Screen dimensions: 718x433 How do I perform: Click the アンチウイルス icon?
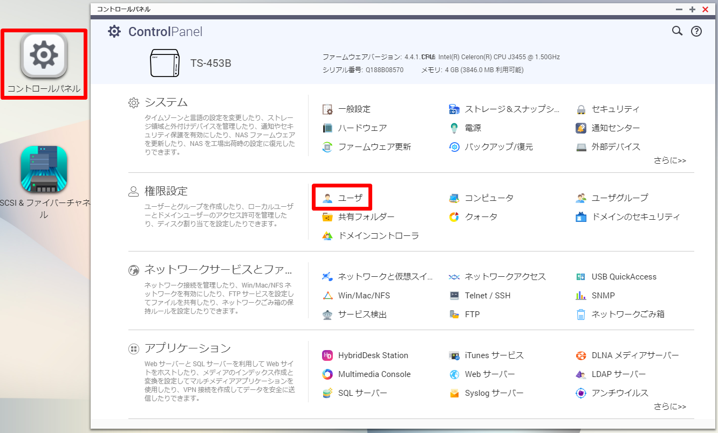(581, 393)
